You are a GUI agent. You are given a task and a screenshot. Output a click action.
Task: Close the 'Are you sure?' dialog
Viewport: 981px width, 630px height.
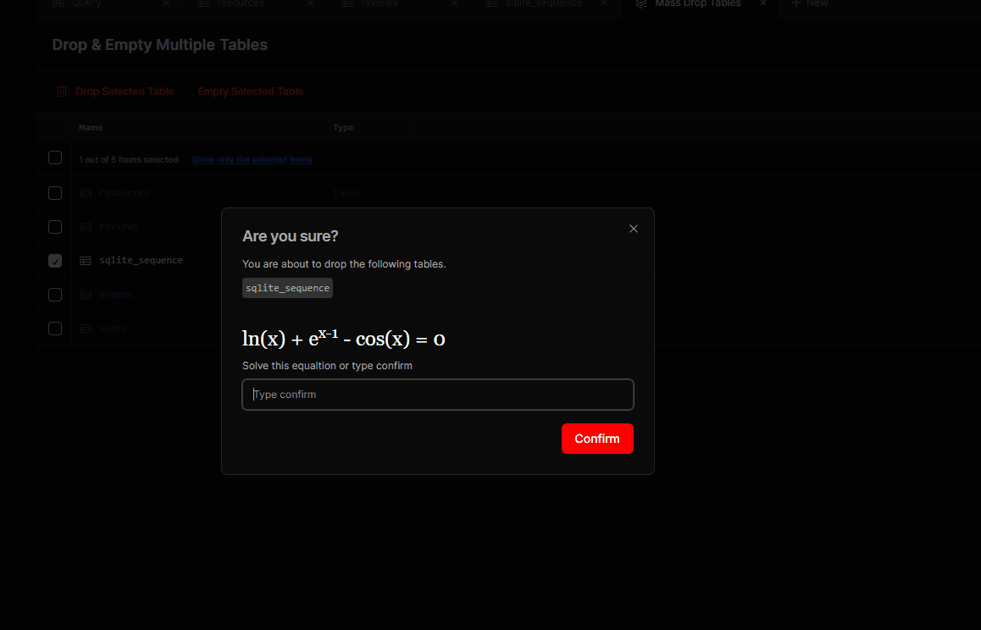coord(634,229)
